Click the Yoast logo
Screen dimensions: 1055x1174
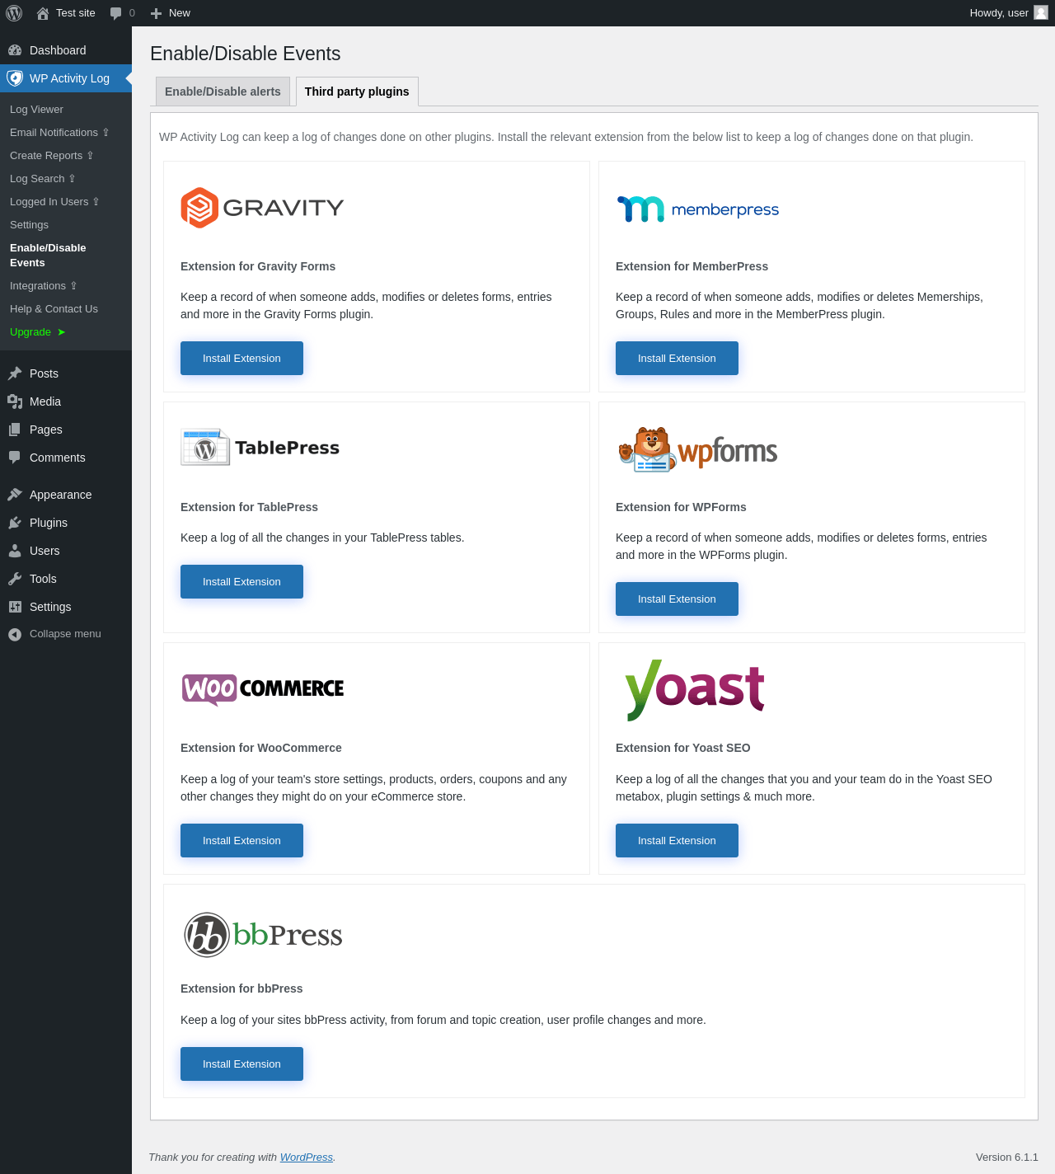pos(695,690)
